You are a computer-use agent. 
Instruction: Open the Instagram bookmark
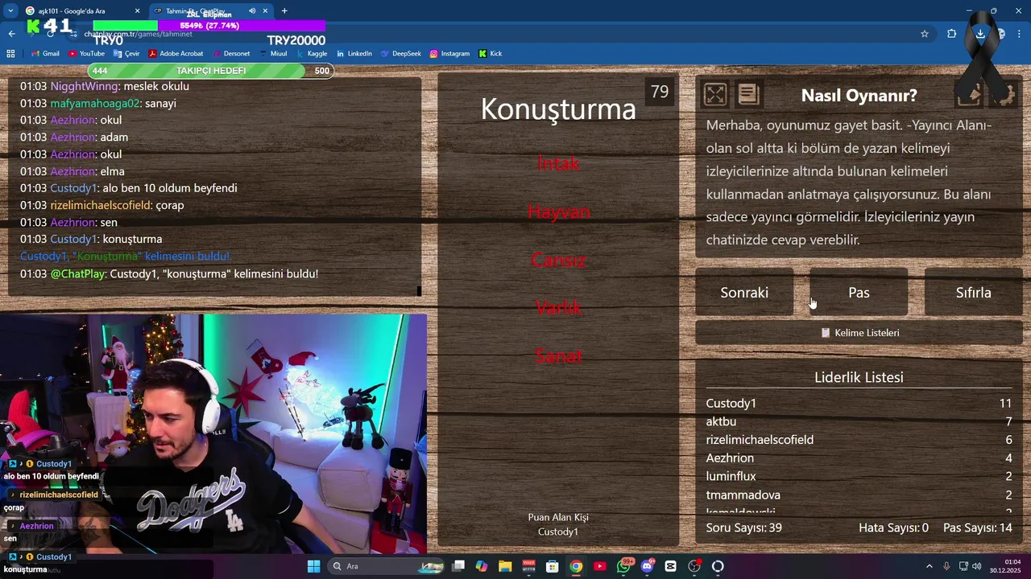click(449, 54)
